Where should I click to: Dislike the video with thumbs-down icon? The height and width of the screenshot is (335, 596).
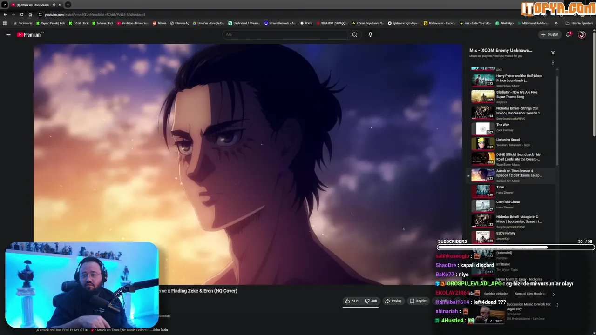point(371,301)
